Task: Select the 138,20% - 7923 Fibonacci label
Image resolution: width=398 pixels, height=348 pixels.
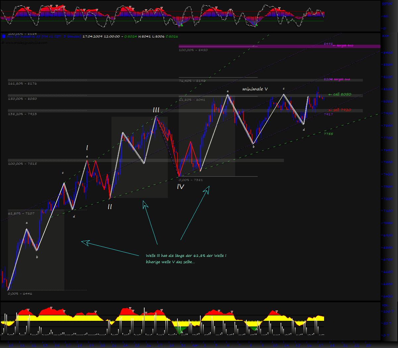Action: (x=22, y=114)
